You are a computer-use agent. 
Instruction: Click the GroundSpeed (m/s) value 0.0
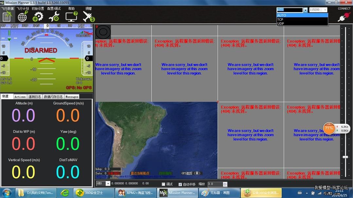coord(68,116)
